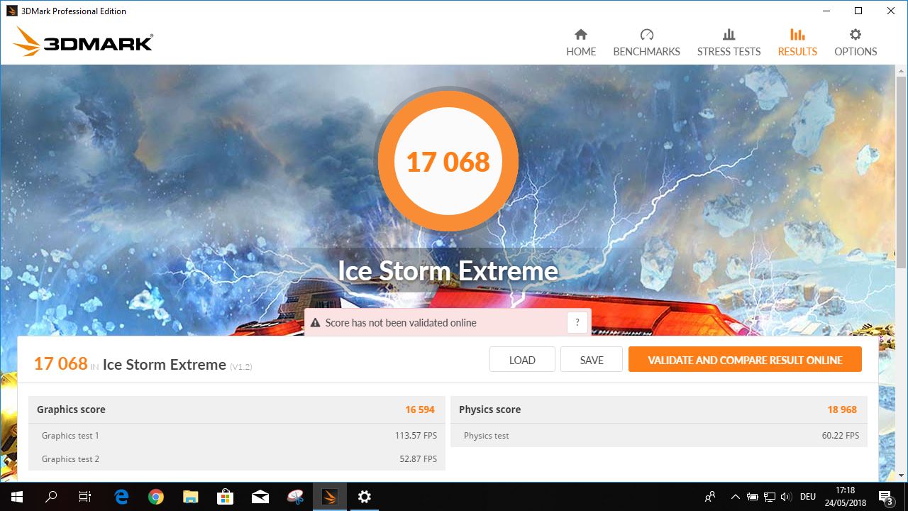
Task: Click the DEU language indicator
Action: (x=808, y=497)
